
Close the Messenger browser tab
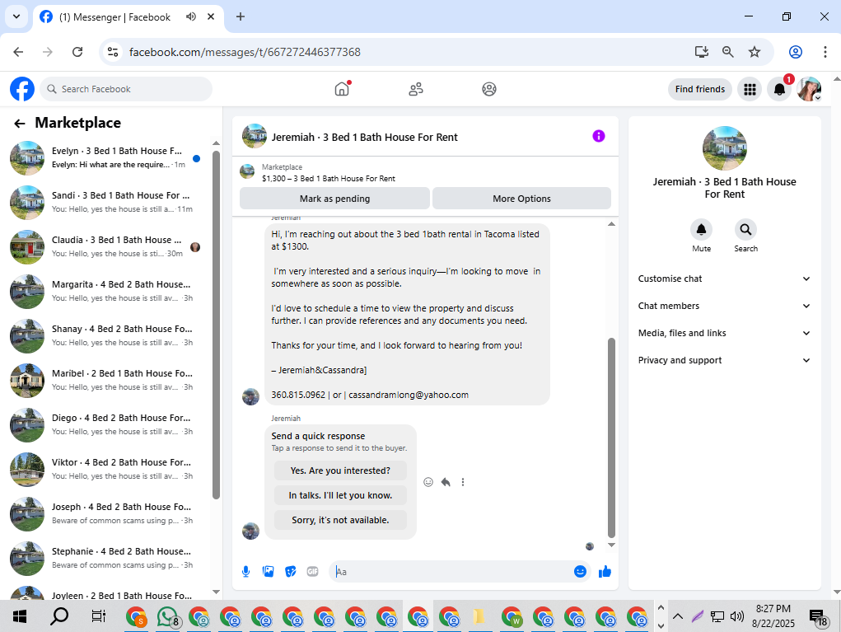[x=212, y=16]
